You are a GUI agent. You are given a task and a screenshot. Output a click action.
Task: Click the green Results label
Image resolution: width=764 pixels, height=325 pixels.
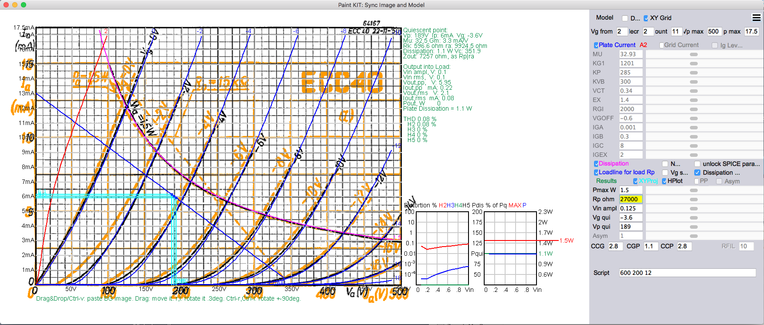click(x=607, y=181)
